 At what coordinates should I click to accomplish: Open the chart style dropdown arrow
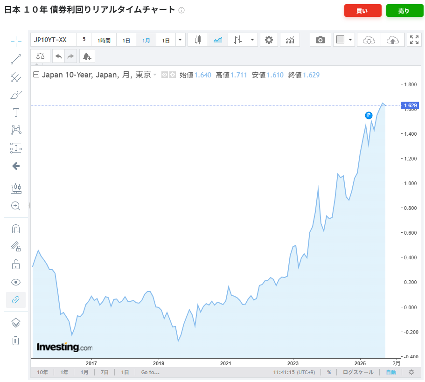252,40
